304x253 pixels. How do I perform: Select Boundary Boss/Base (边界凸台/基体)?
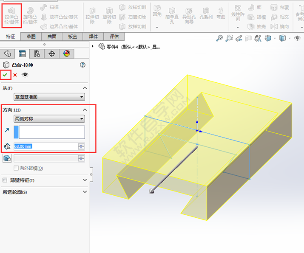(59, 26)
